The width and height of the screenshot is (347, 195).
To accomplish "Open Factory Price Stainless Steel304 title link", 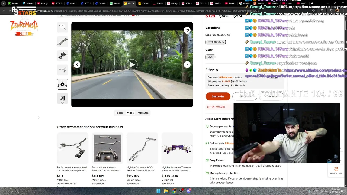I will click(107, 169).
